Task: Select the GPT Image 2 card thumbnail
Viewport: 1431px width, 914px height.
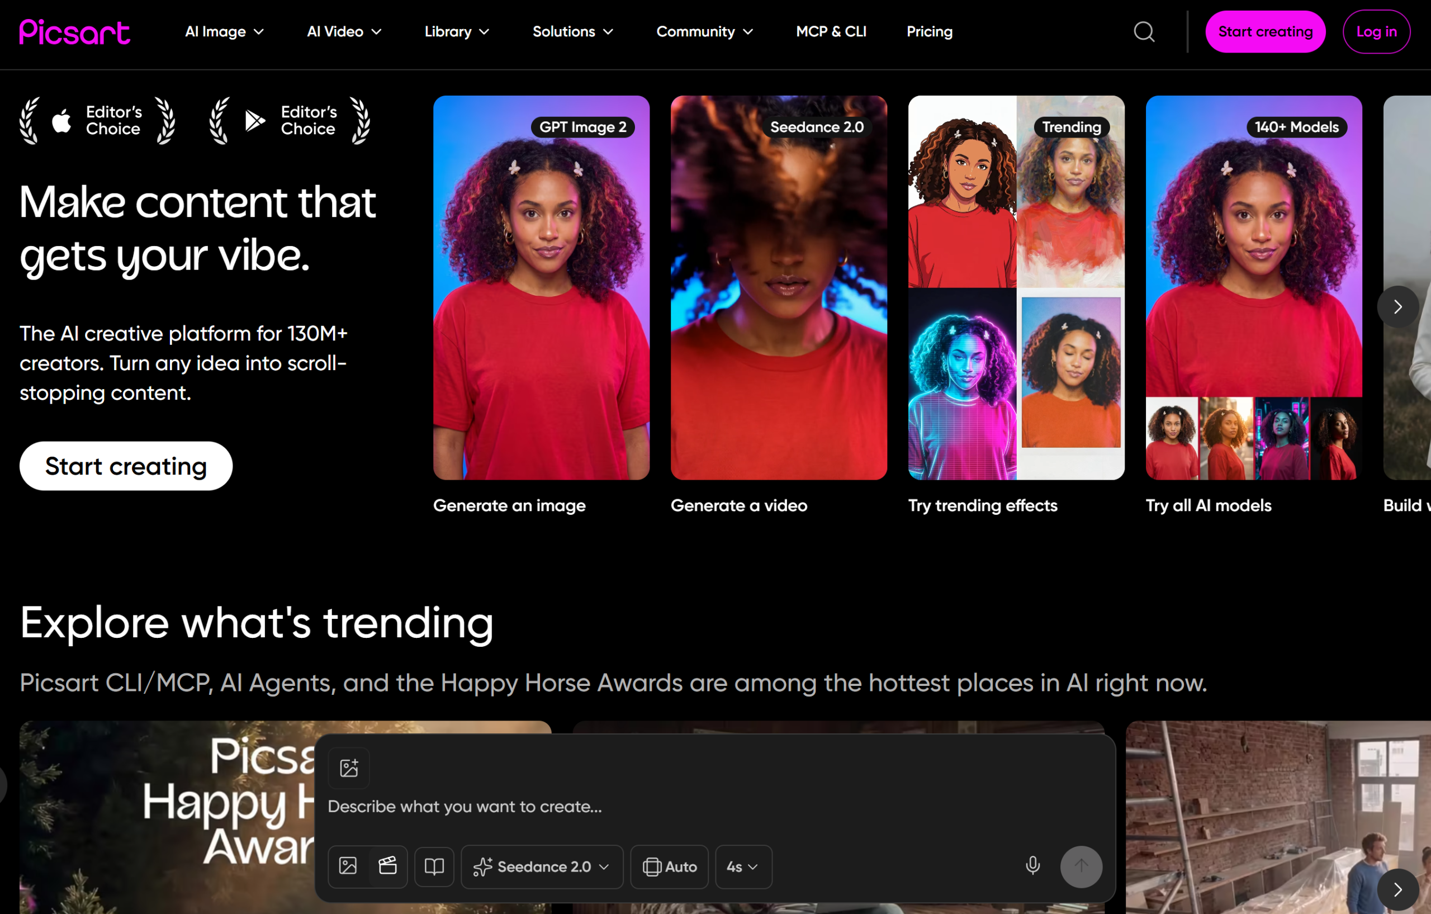Action: tap(542, 288)
